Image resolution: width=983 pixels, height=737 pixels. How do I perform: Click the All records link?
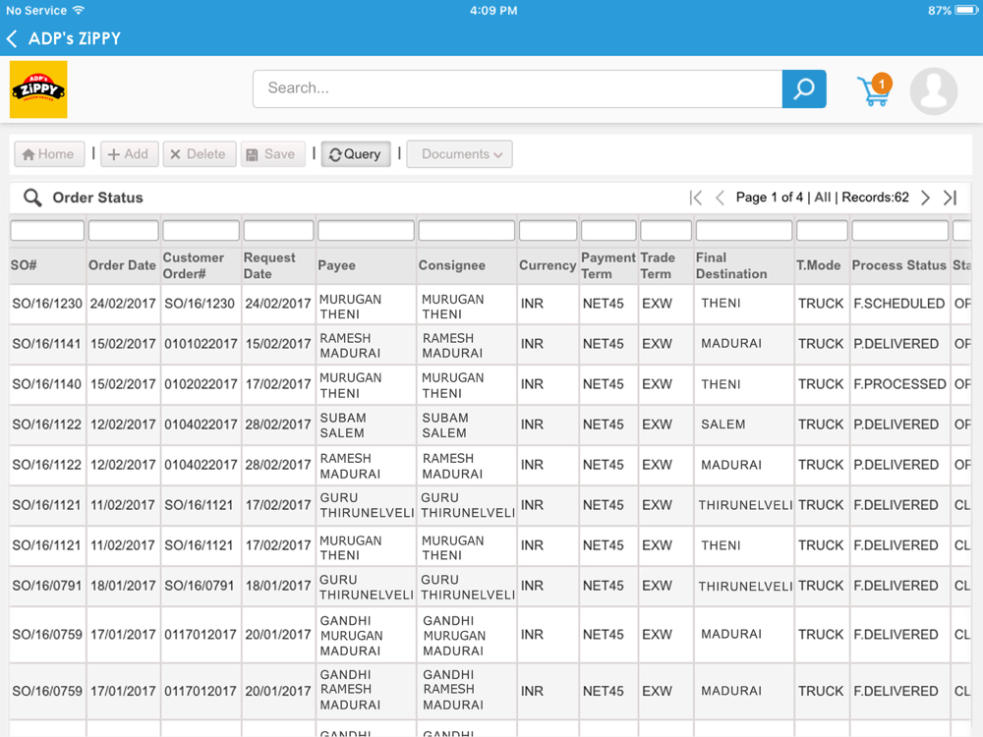[x=823, y=198]
